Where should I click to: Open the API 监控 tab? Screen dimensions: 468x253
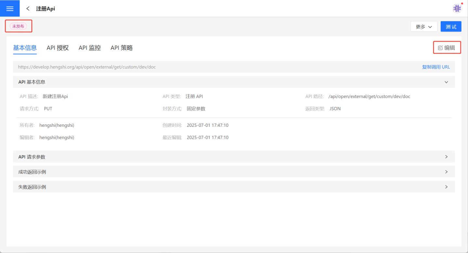90,48
